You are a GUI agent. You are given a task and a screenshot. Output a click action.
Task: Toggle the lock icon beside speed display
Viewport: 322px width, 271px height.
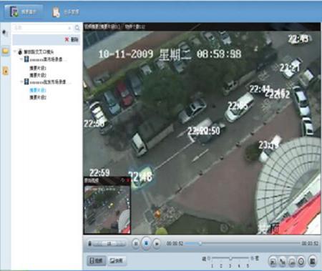[89, 244]
